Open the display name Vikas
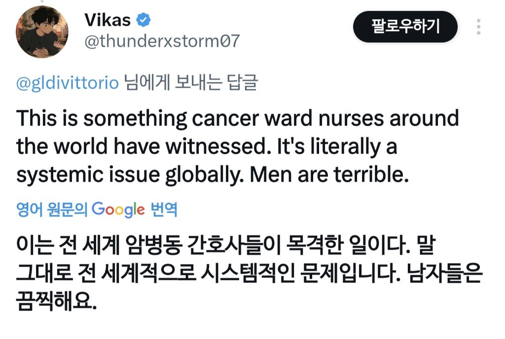505x339 pixels. 108,20
